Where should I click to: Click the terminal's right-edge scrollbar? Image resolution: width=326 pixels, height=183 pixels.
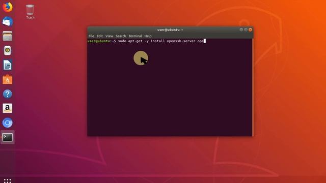(253, 87)
